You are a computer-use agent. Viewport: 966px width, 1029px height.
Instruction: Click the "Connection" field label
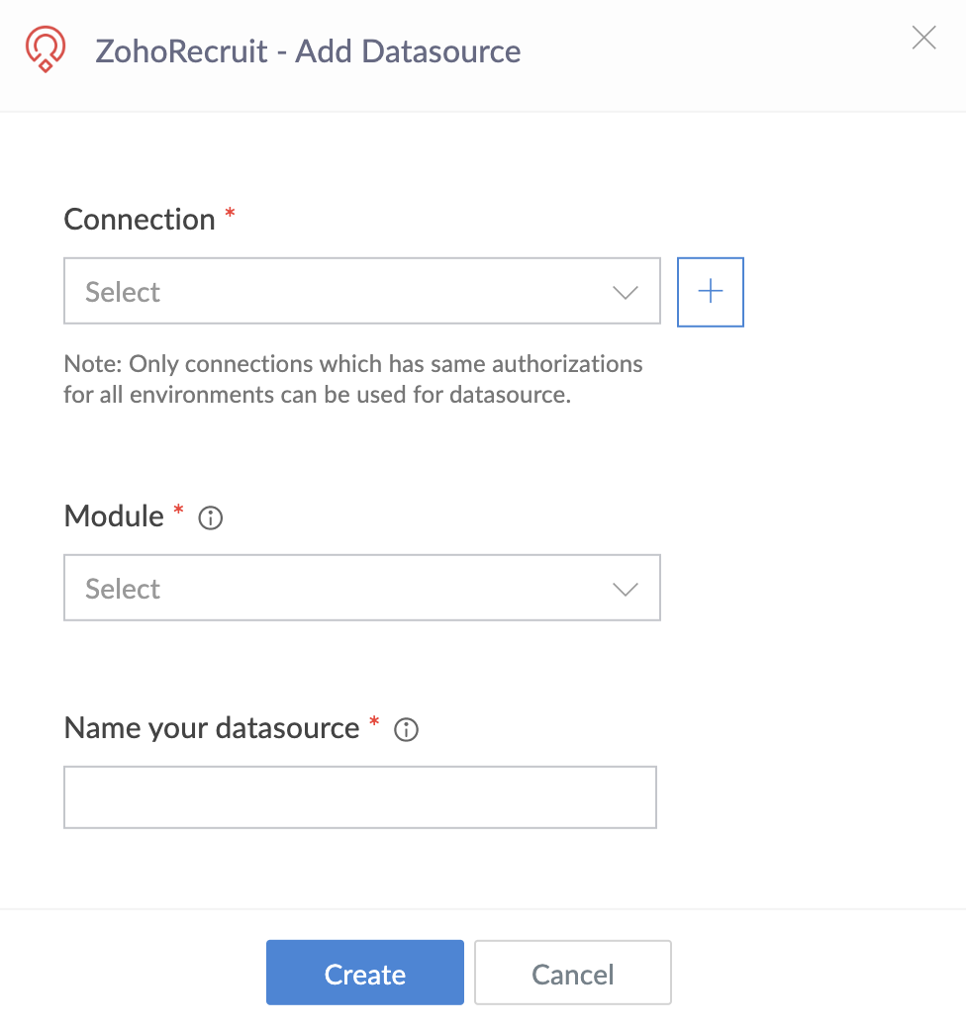click(x=140, y=219)
